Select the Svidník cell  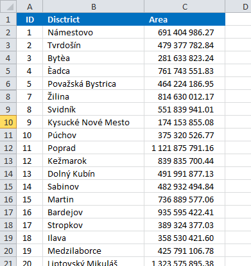pyautogui.click(x=94, y=109)
